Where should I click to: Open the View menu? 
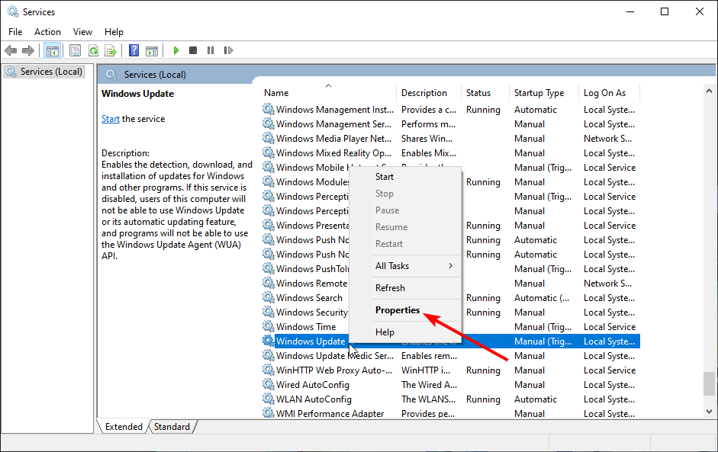coord(82,32)
